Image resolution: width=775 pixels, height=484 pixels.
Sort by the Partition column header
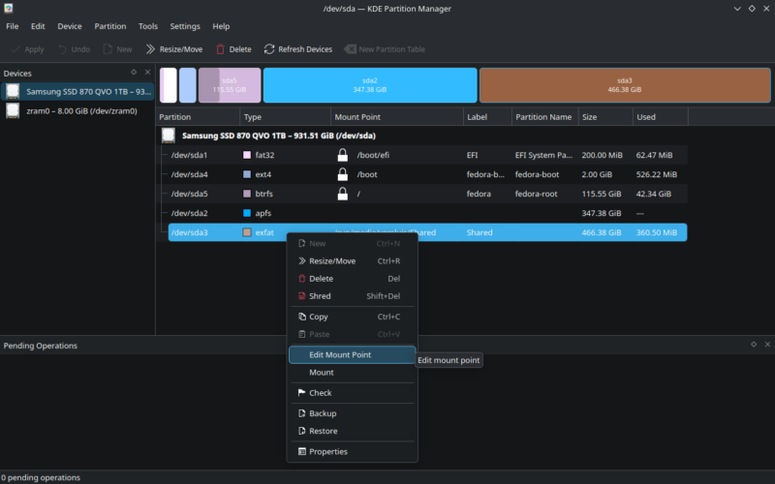tap(198, 117)
